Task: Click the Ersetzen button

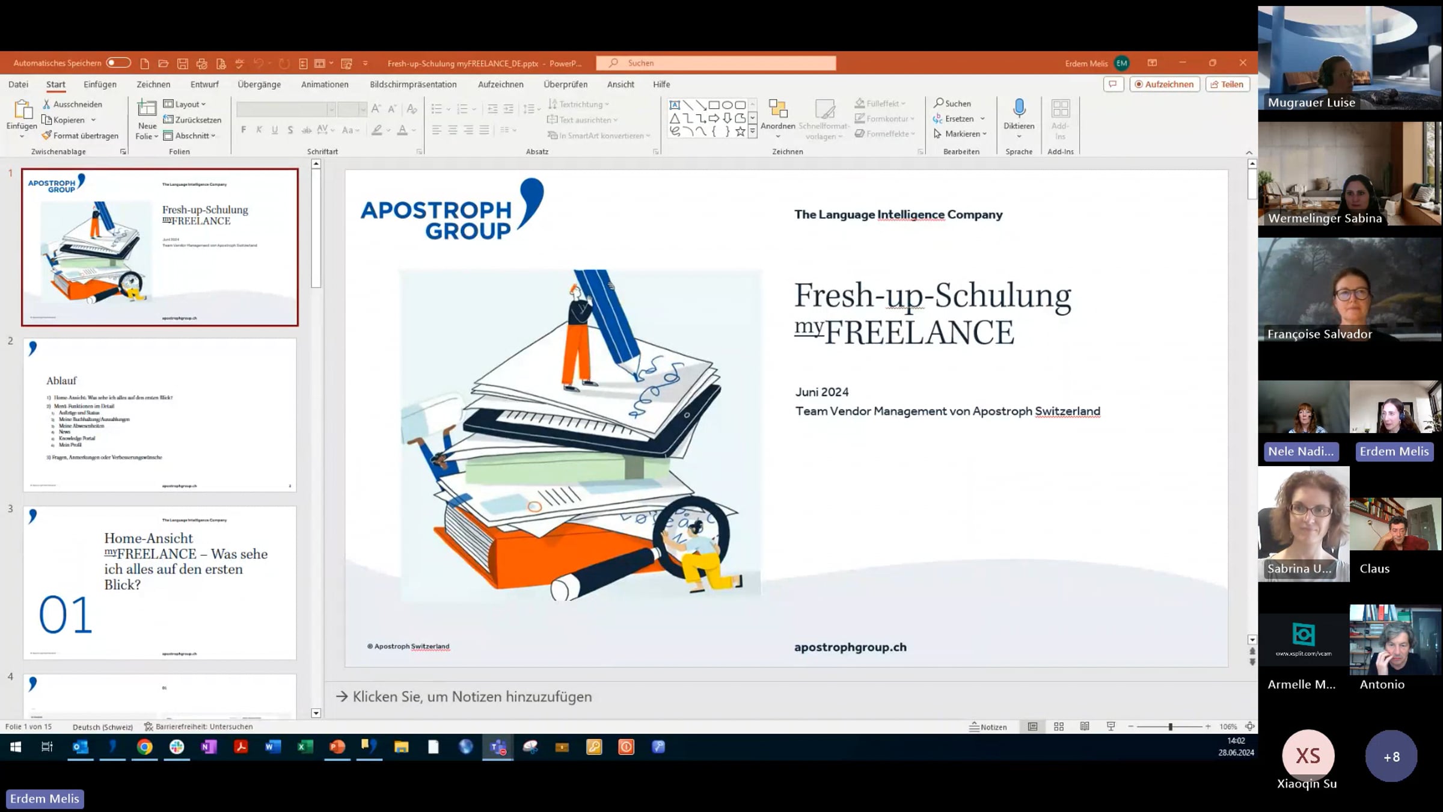Action: [959, 118]
